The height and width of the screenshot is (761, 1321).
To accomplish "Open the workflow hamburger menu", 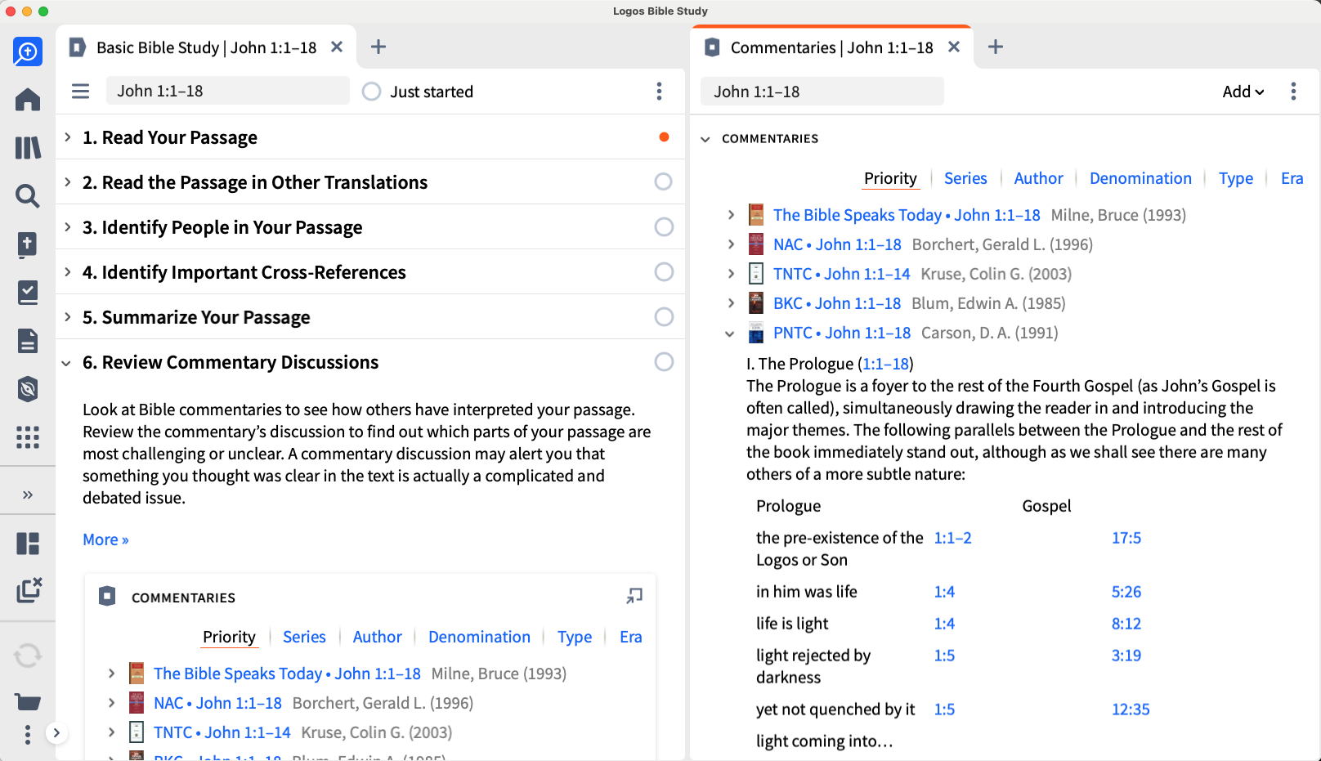I will pyautogui.click(x=80, y=91).
